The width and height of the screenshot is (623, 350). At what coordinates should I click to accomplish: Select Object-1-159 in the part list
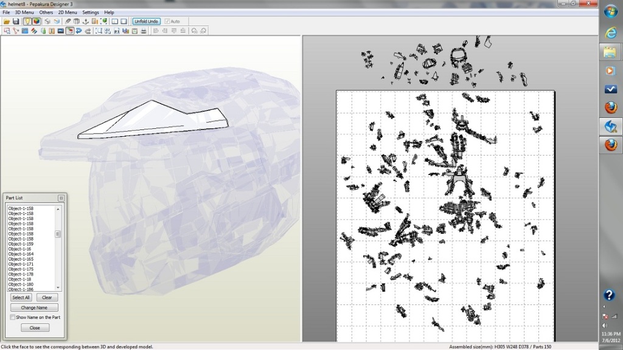pos(21,244)
